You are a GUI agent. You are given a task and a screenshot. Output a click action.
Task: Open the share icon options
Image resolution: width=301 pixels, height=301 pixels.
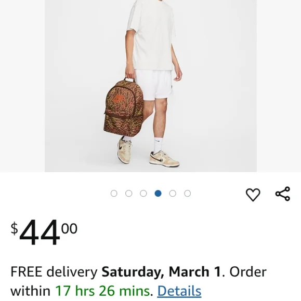pyautogui.click(x=282, y=194)
